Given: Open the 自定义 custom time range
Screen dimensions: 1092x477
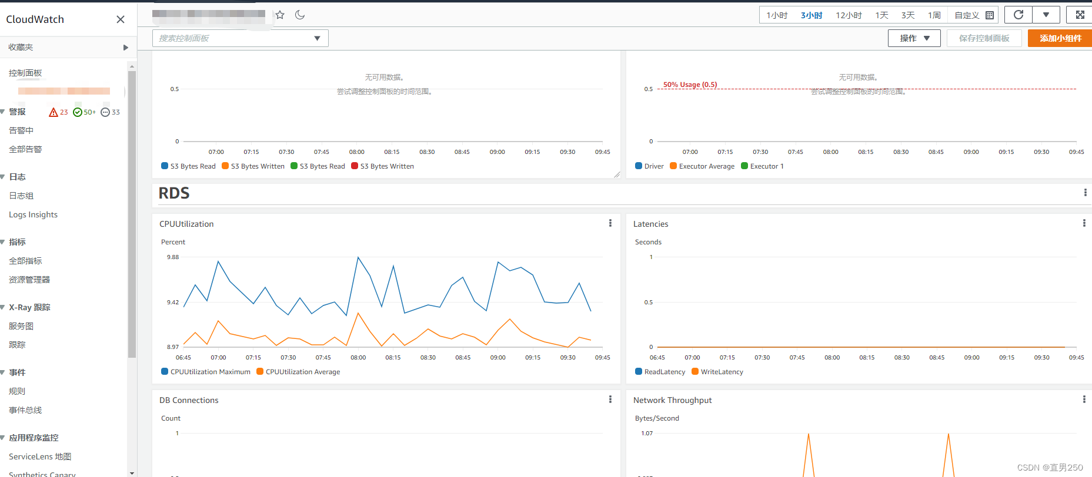Looking at the screenshot, I should coord(967,15).
